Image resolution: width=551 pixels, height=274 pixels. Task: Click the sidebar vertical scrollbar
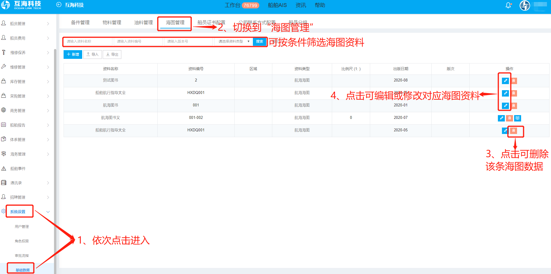pos(55,161)
